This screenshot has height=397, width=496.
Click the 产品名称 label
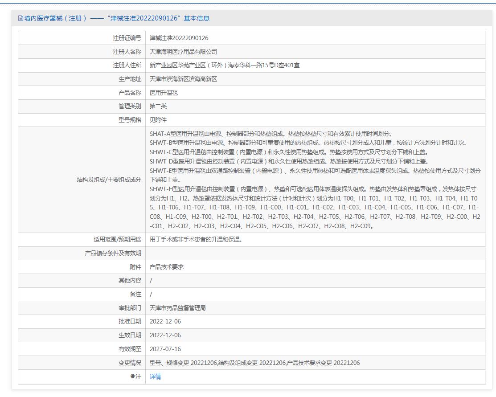130,93
